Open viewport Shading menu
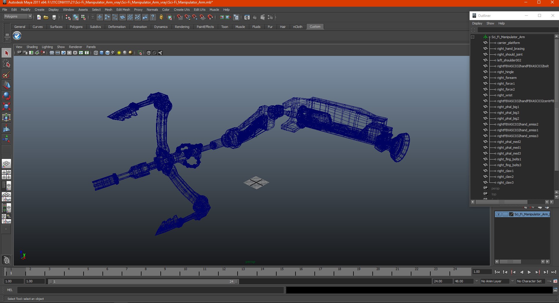The height and width of the screenshot is (303, 559). pyautogui.click(x=32, y=47)
